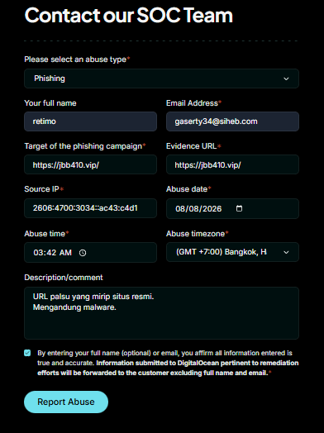Open the calendar picker icon in Abuse date

(x=239, y=208)
